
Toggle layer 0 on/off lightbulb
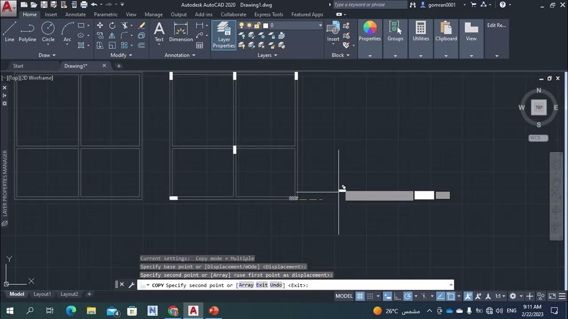[x=242, y=25]
